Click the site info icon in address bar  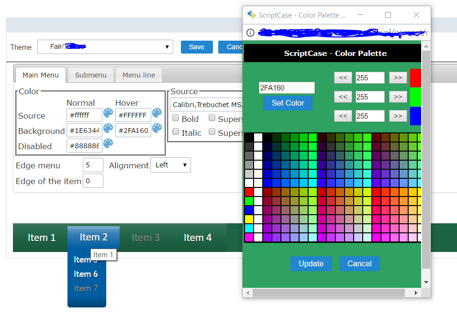click(x=250, y=33)
